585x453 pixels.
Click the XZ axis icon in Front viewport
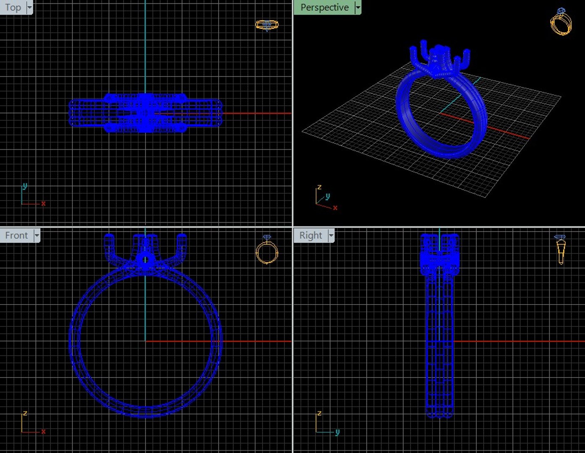coord(33,422)
